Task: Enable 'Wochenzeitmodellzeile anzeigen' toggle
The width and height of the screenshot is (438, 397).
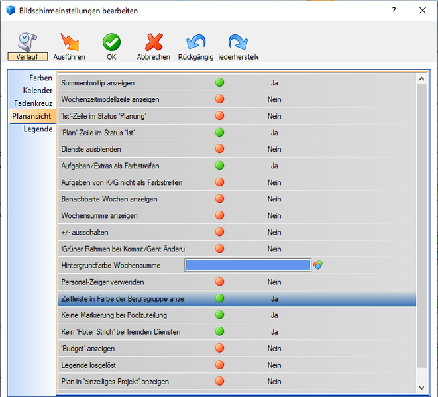Action: tap(219, 99)
